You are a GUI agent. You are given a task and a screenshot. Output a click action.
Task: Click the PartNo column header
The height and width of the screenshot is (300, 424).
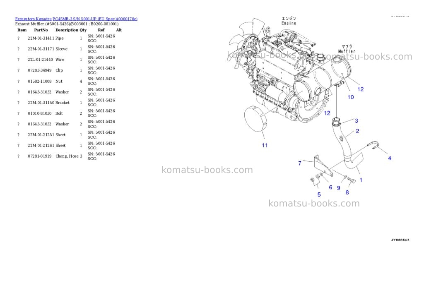pyautogui.click(x=41, y=30)
